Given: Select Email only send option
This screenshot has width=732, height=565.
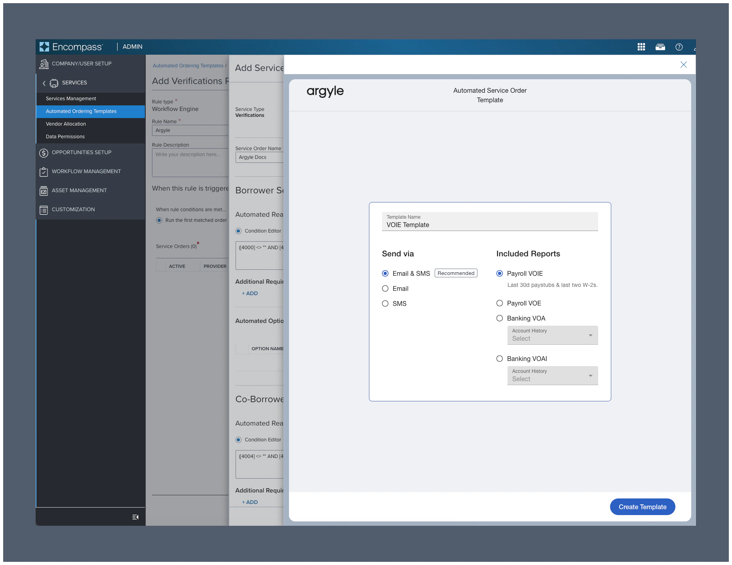Looking at the screenshot, I should coord(385,288).
